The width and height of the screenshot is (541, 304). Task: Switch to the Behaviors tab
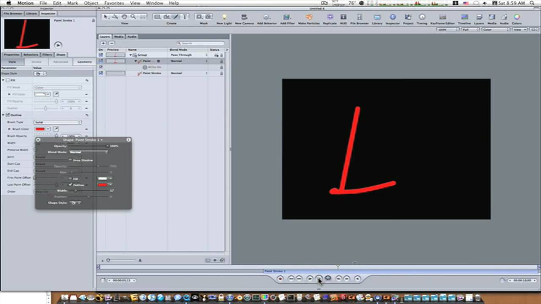[30, 54]
